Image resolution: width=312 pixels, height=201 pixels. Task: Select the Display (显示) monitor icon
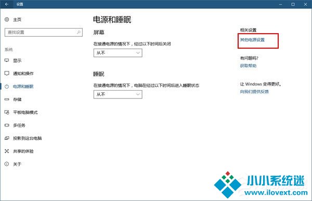(7, 60)
